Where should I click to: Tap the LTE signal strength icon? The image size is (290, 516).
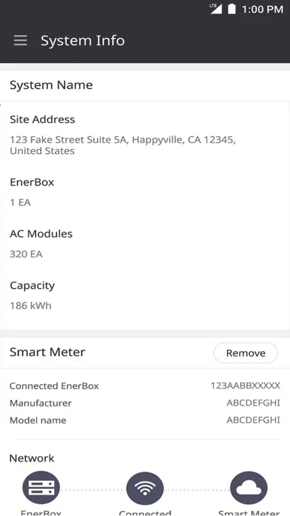[216, 9]
